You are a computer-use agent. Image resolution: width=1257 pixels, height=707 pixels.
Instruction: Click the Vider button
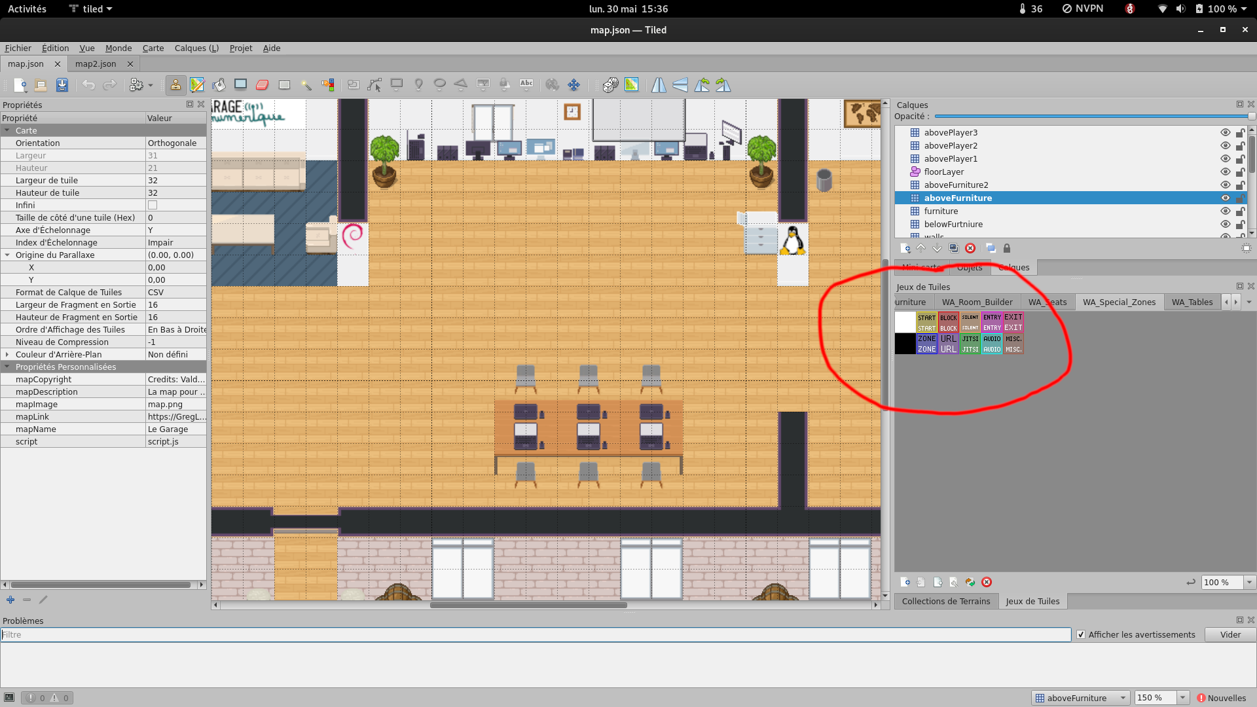click(1230, 634)
